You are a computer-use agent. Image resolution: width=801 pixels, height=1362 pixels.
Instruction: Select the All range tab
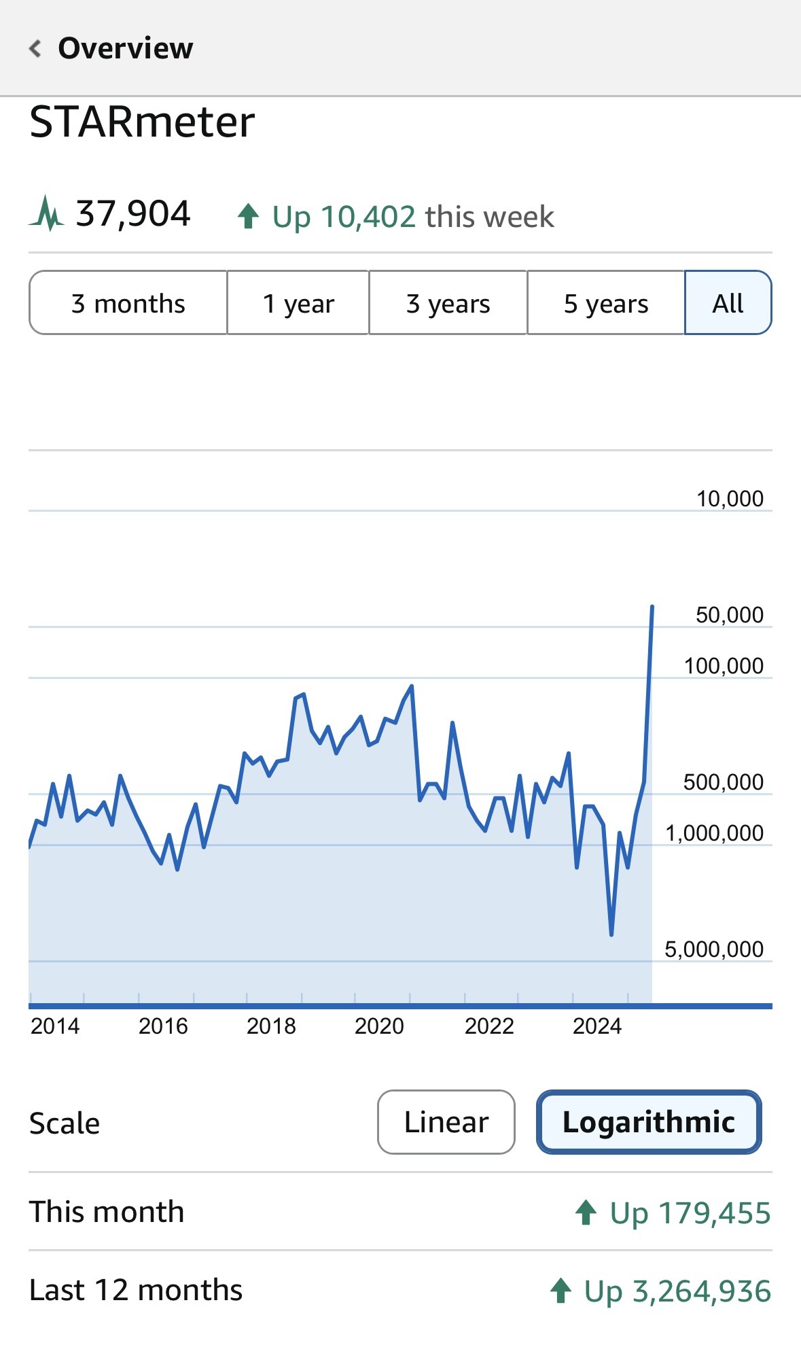(x=728, y=302)
